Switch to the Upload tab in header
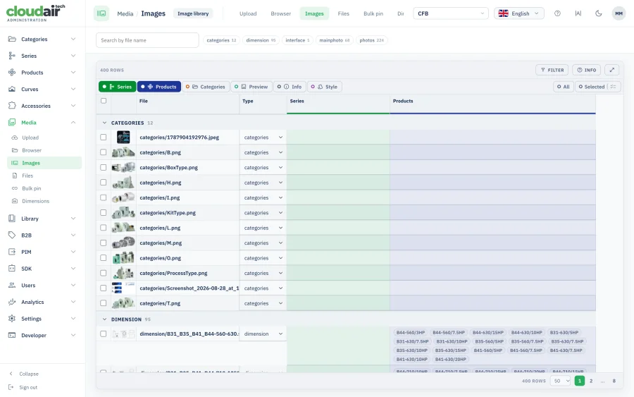This screenshot has height=397, width=634. 248,13
